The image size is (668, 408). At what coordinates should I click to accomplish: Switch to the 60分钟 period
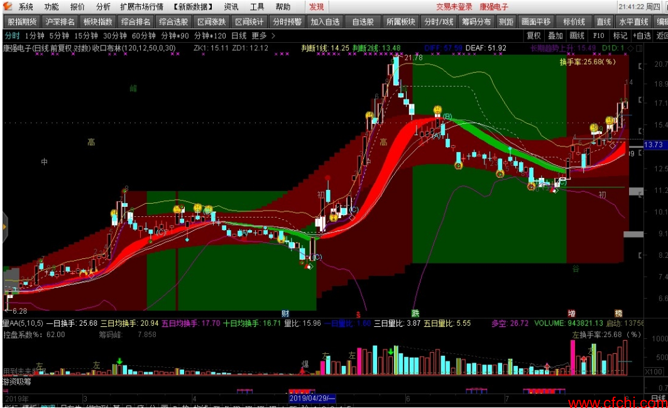(x=143, y=36)
